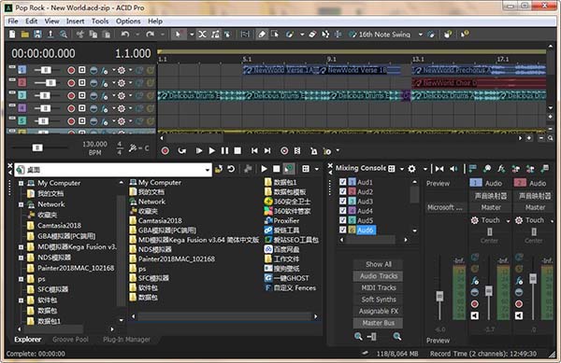Open the File menu
The width and height of the screenshot is (561, 363).
pos(13,21)
